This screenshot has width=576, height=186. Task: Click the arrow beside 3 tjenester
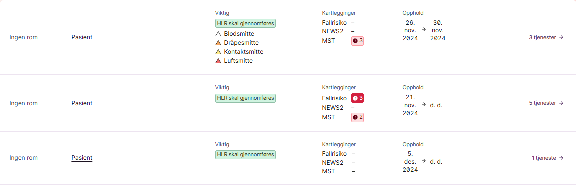(x=561, y=37)
